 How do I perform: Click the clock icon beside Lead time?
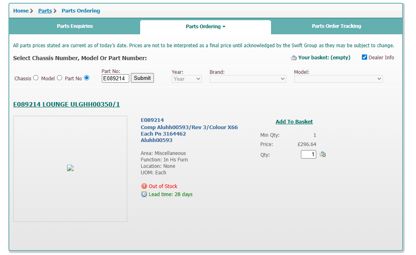click(144, 194)
